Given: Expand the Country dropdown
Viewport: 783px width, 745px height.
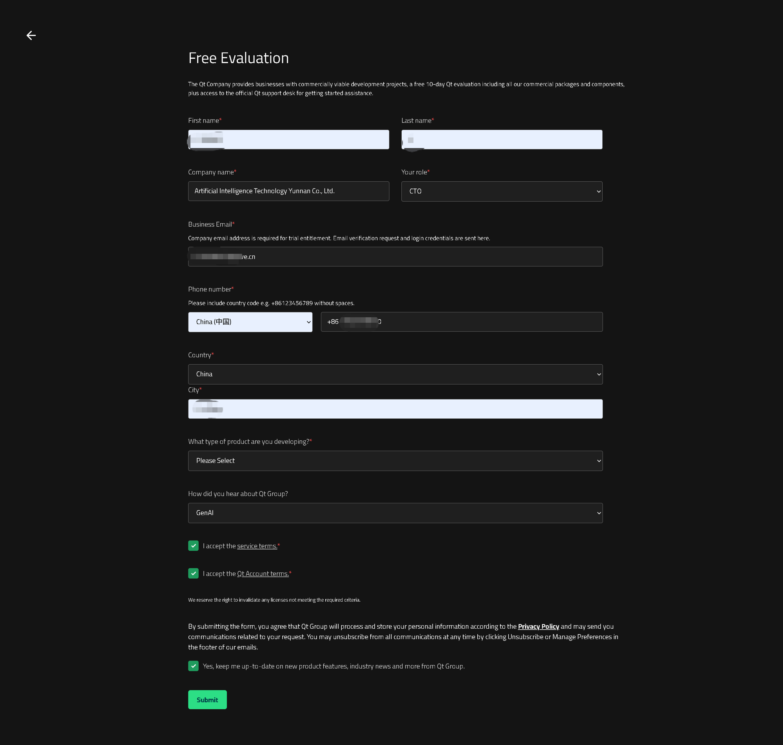Looking at the screenshot, I should pyautogui.click(x=395, y=374).
